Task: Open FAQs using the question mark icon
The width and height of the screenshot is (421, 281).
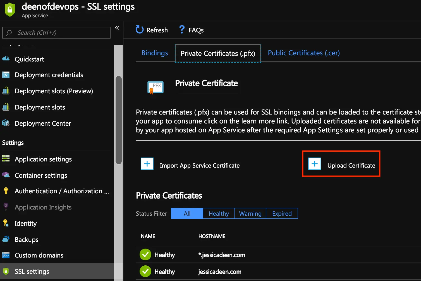Action: pyautogui.click(x=182, y=30)
